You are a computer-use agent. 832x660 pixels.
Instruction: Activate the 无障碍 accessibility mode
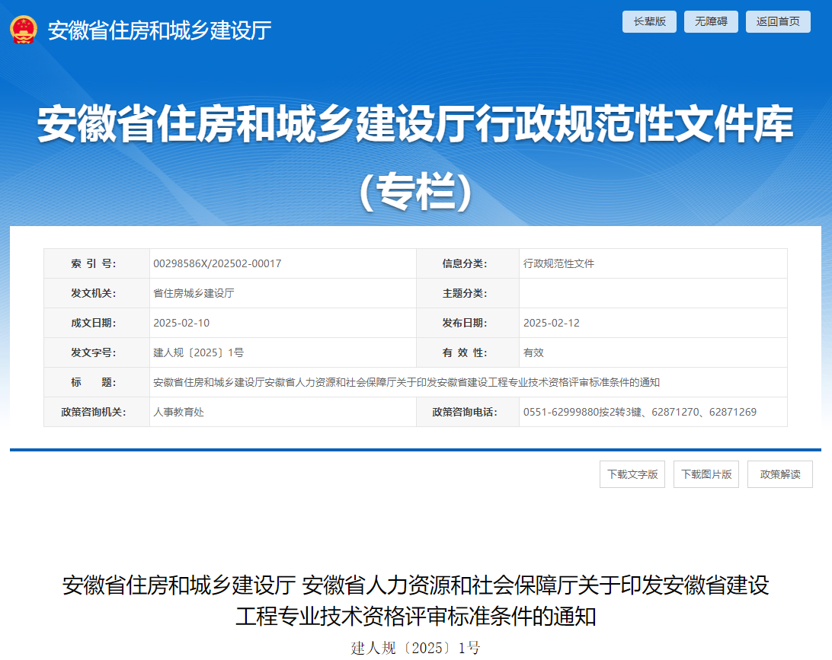(x=710, y=21)
